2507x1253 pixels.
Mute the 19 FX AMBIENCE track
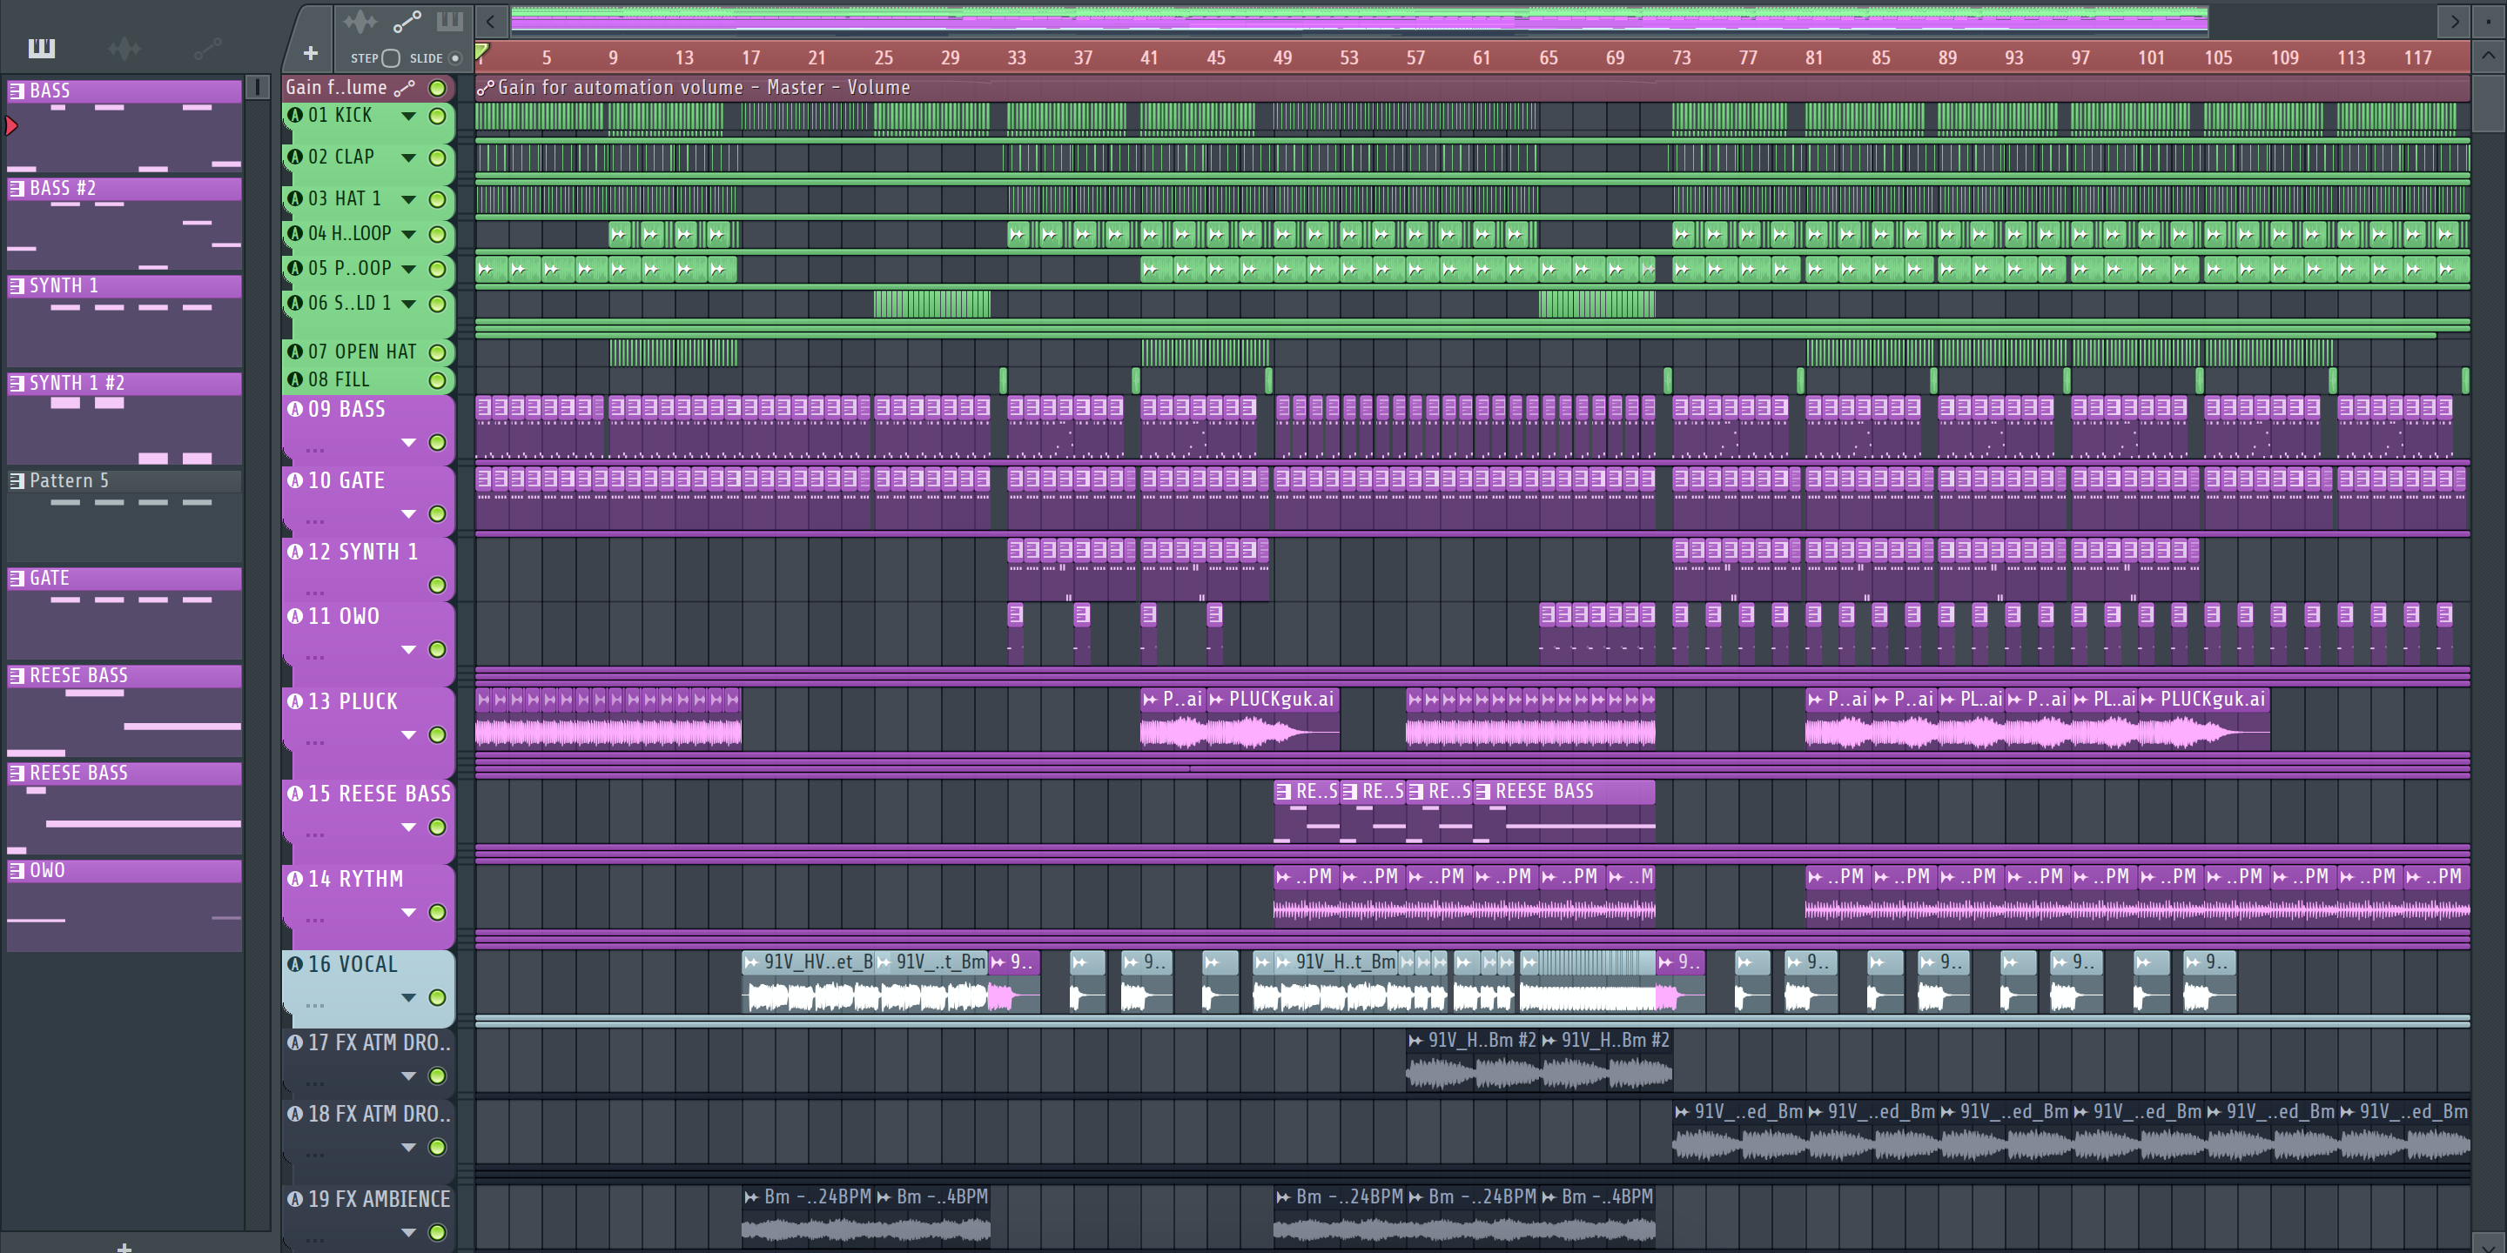438,1233
